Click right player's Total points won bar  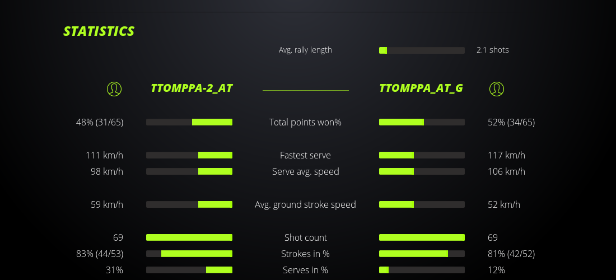422,122
